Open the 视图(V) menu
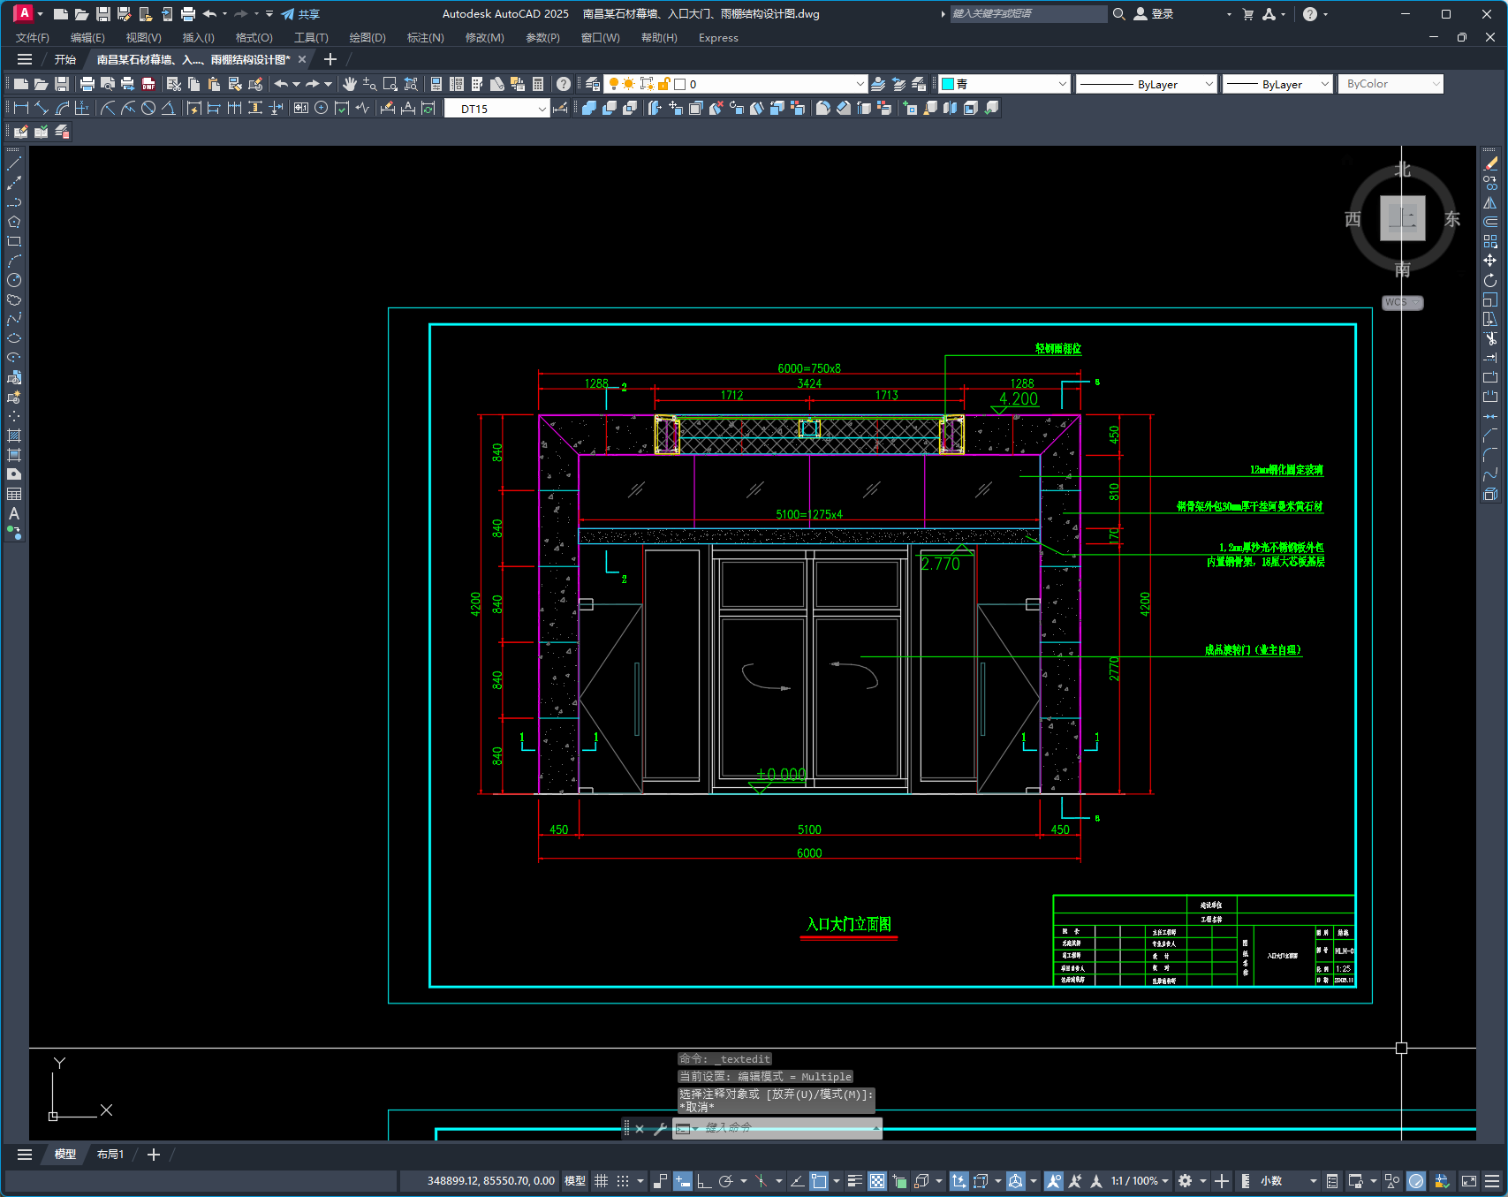 143,38
